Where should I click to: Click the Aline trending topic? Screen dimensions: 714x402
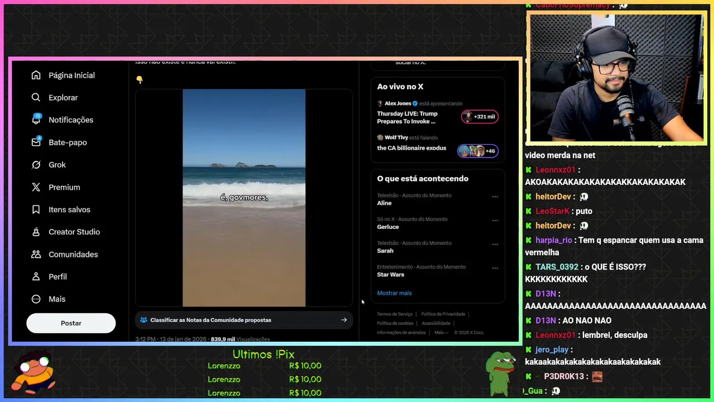pyautogui.click(x=384, y=203)
